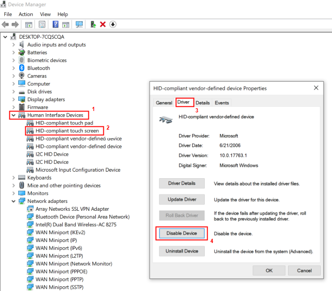This screenshot has width=332, height=291.
Task: Click the Disable Device button
Action: click(x=181, y=233)
